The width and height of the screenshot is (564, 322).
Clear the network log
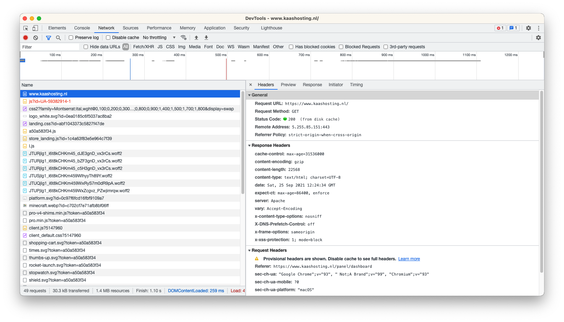point(35,38)
